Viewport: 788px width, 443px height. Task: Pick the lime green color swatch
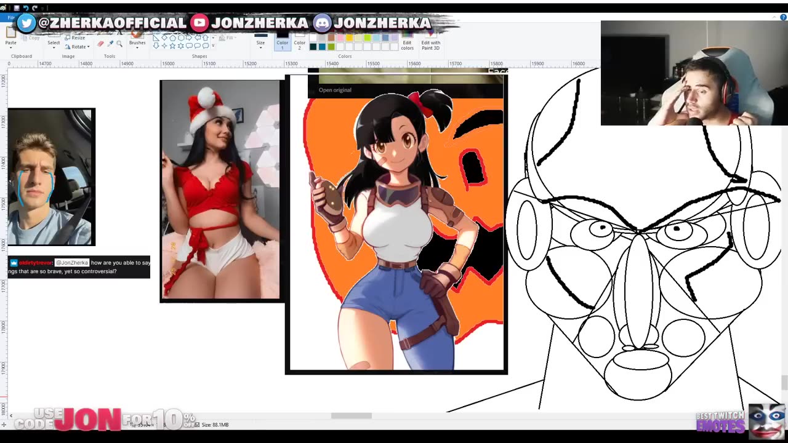tap(368, 38)
